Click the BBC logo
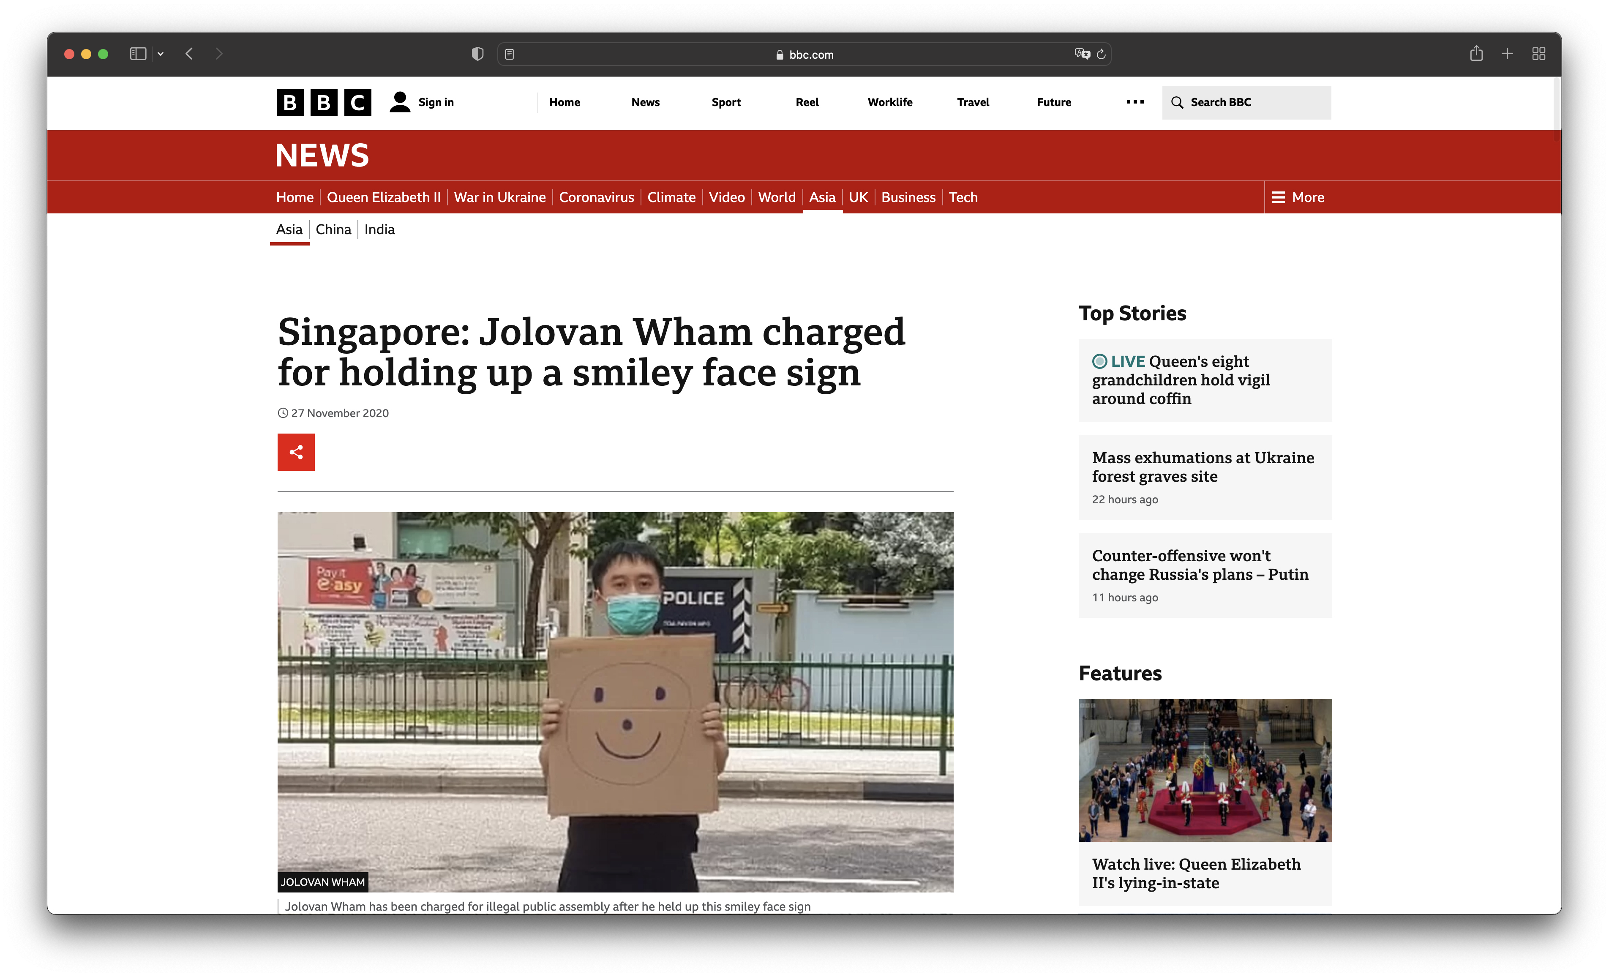This screenshot has height=977, width=1609. tap(324, 103)
